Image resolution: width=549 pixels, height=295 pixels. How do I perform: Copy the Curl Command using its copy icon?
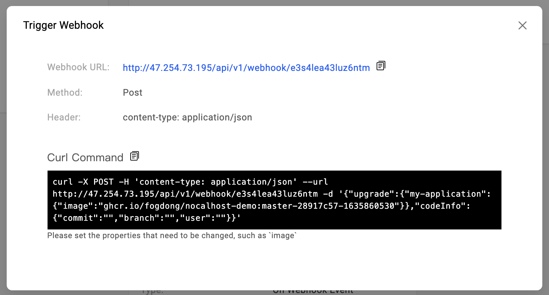[134, 156]
